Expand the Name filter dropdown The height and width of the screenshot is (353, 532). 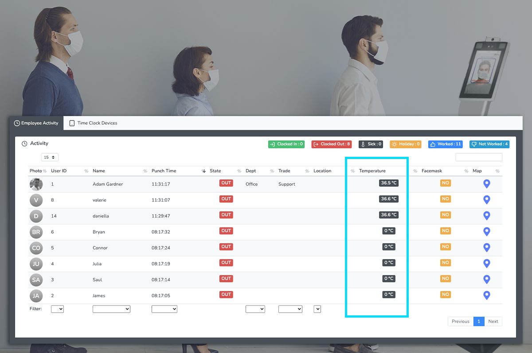coord(111,309)
